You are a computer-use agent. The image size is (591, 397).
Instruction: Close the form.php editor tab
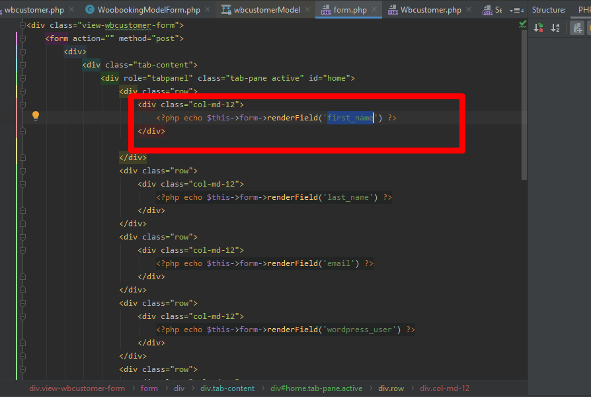375,10
